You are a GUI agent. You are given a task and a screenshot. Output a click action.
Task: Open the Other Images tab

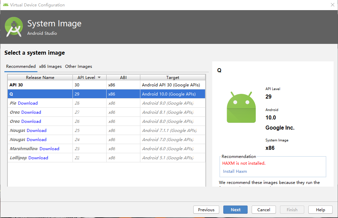click(x=79, y=66)
